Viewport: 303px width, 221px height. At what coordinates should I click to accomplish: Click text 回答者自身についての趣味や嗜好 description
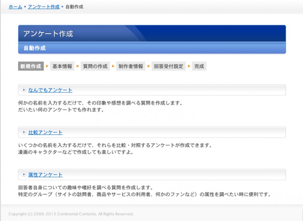coord(86,188)
